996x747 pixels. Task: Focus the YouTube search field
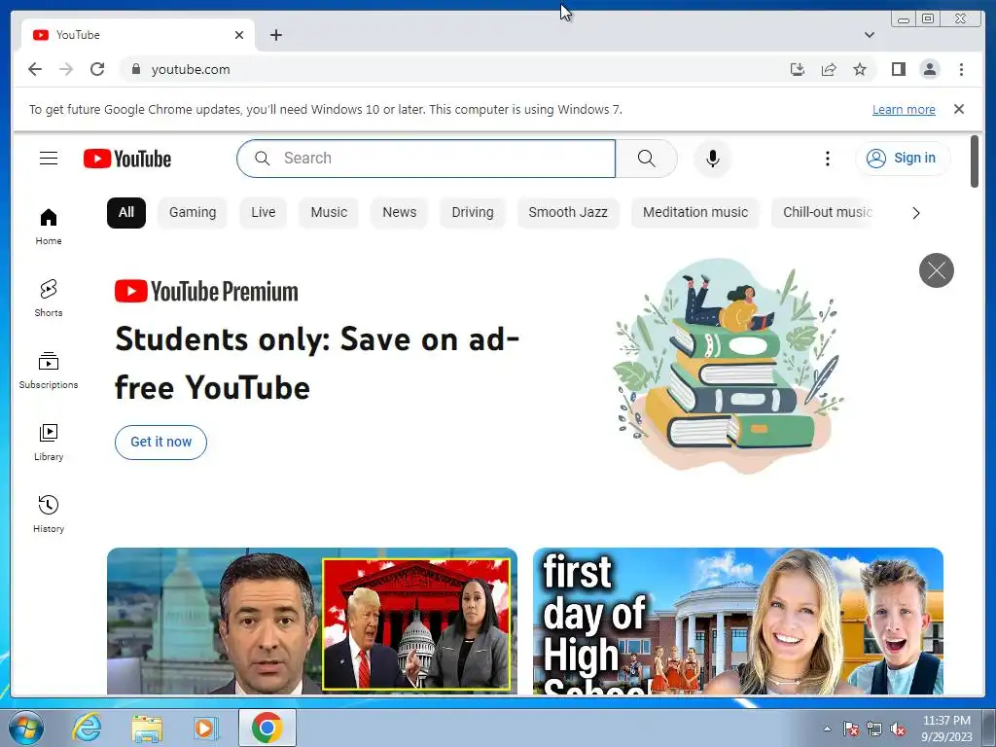426,159
